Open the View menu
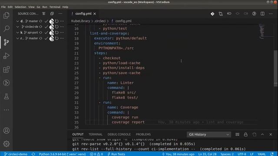The image size is (278, 156). pyautogui.click(x=31, y=7)
